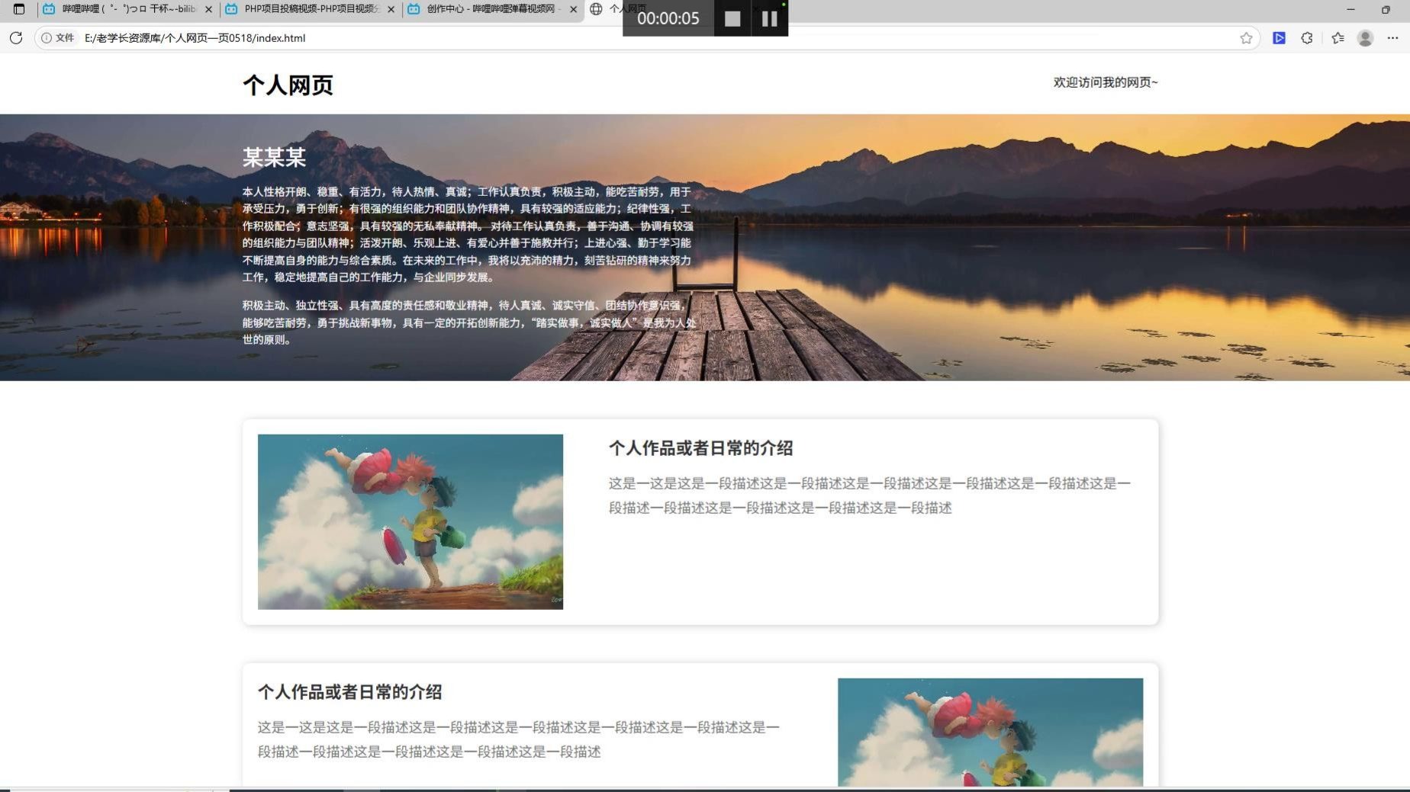Open the tab actions menu icon
This screenshot has width=1410, height=792.
point(19,9)
